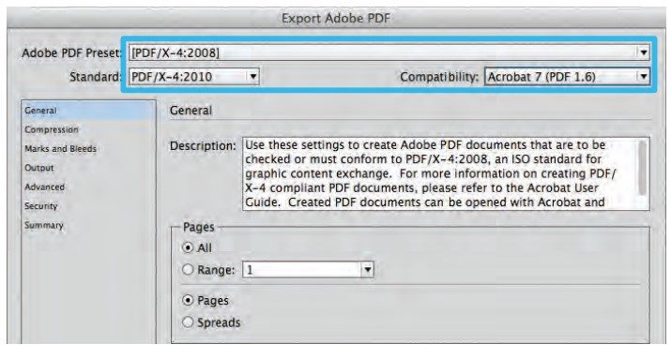Select the General category in sidebar
This screenshot has height=359, width=671.
pos(88,111)
